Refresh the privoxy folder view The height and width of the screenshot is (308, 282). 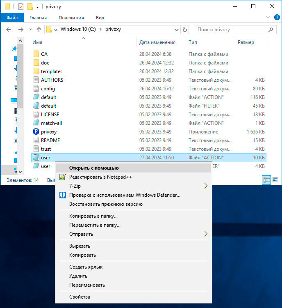[184, 30]
